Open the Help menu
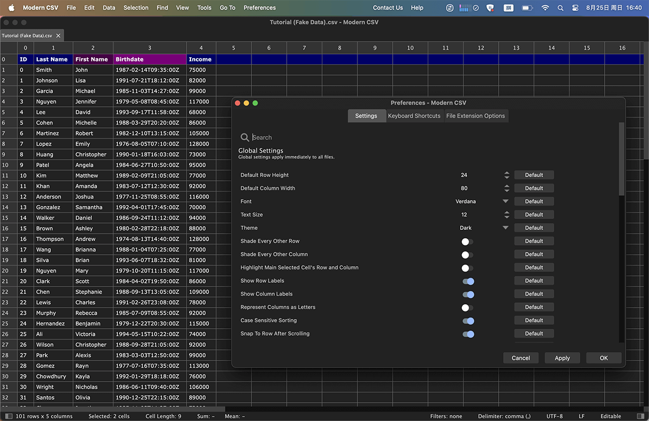Viewport: 649px width, 421px height. (x=417, y=8)
